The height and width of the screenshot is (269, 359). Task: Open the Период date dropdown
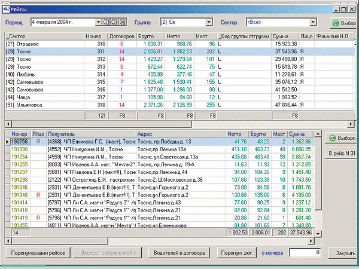pyautogui.click(x=98, y=22)
